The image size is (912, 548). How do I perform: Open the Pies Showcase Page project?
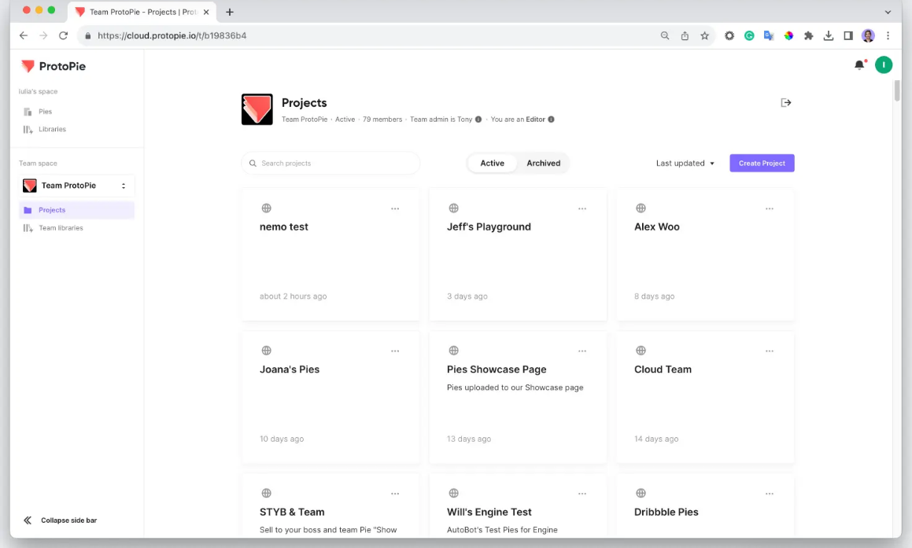point(497,370)
